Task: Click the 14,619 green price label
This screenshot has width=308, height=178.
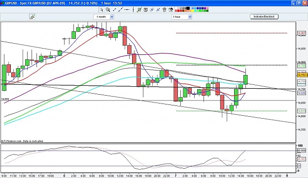Action: click(302, 111)
